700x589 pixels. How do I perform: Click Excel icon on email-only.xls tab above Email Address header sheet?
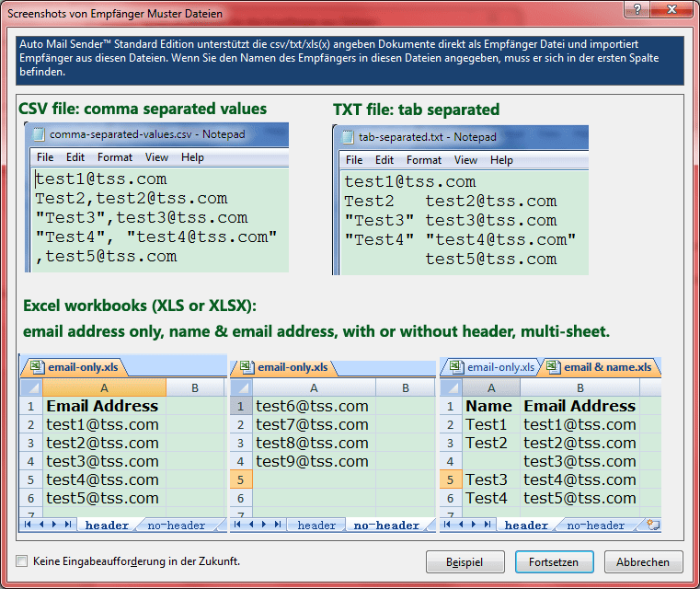[37, 367]
